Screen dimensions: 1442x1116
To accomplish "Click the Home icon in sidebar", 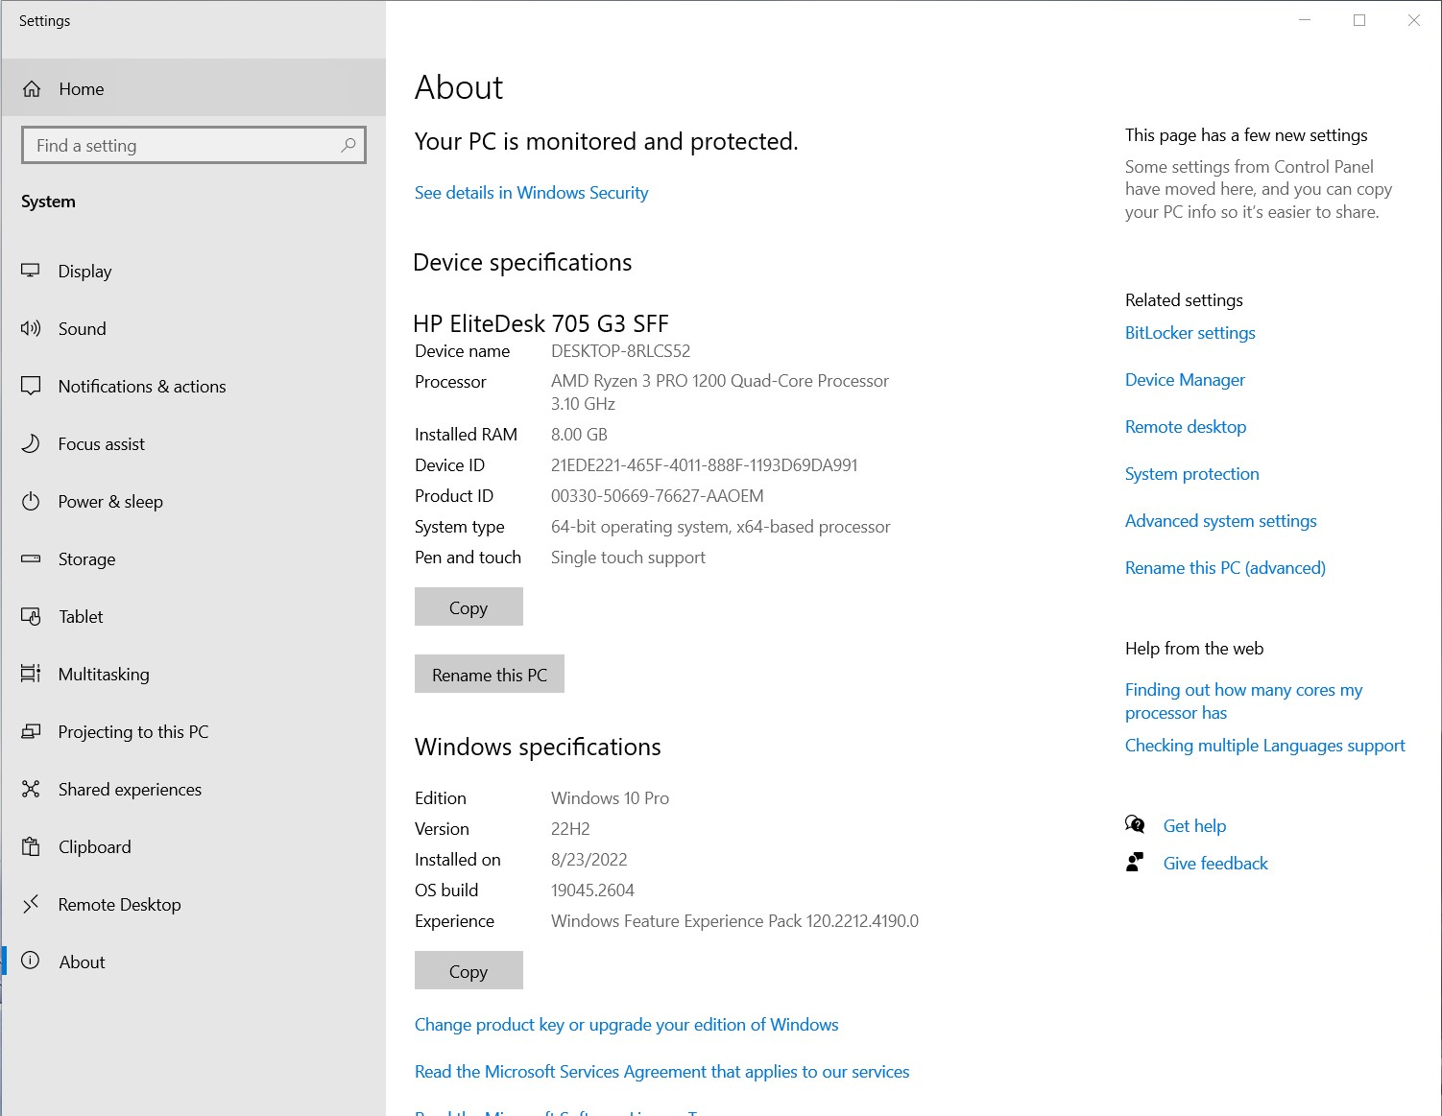I will coord(32,89).
